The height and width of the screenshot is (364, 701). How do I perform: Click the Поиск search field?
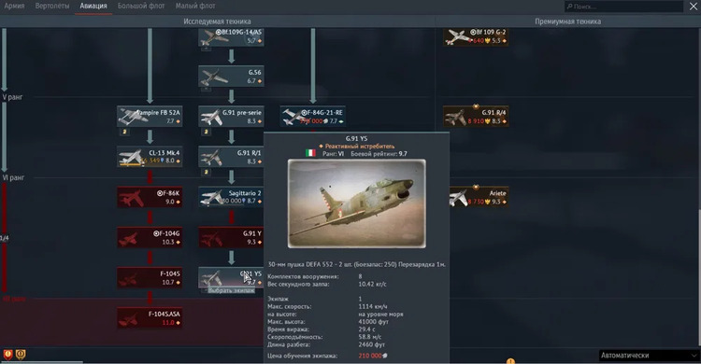[x=623, y=7]
